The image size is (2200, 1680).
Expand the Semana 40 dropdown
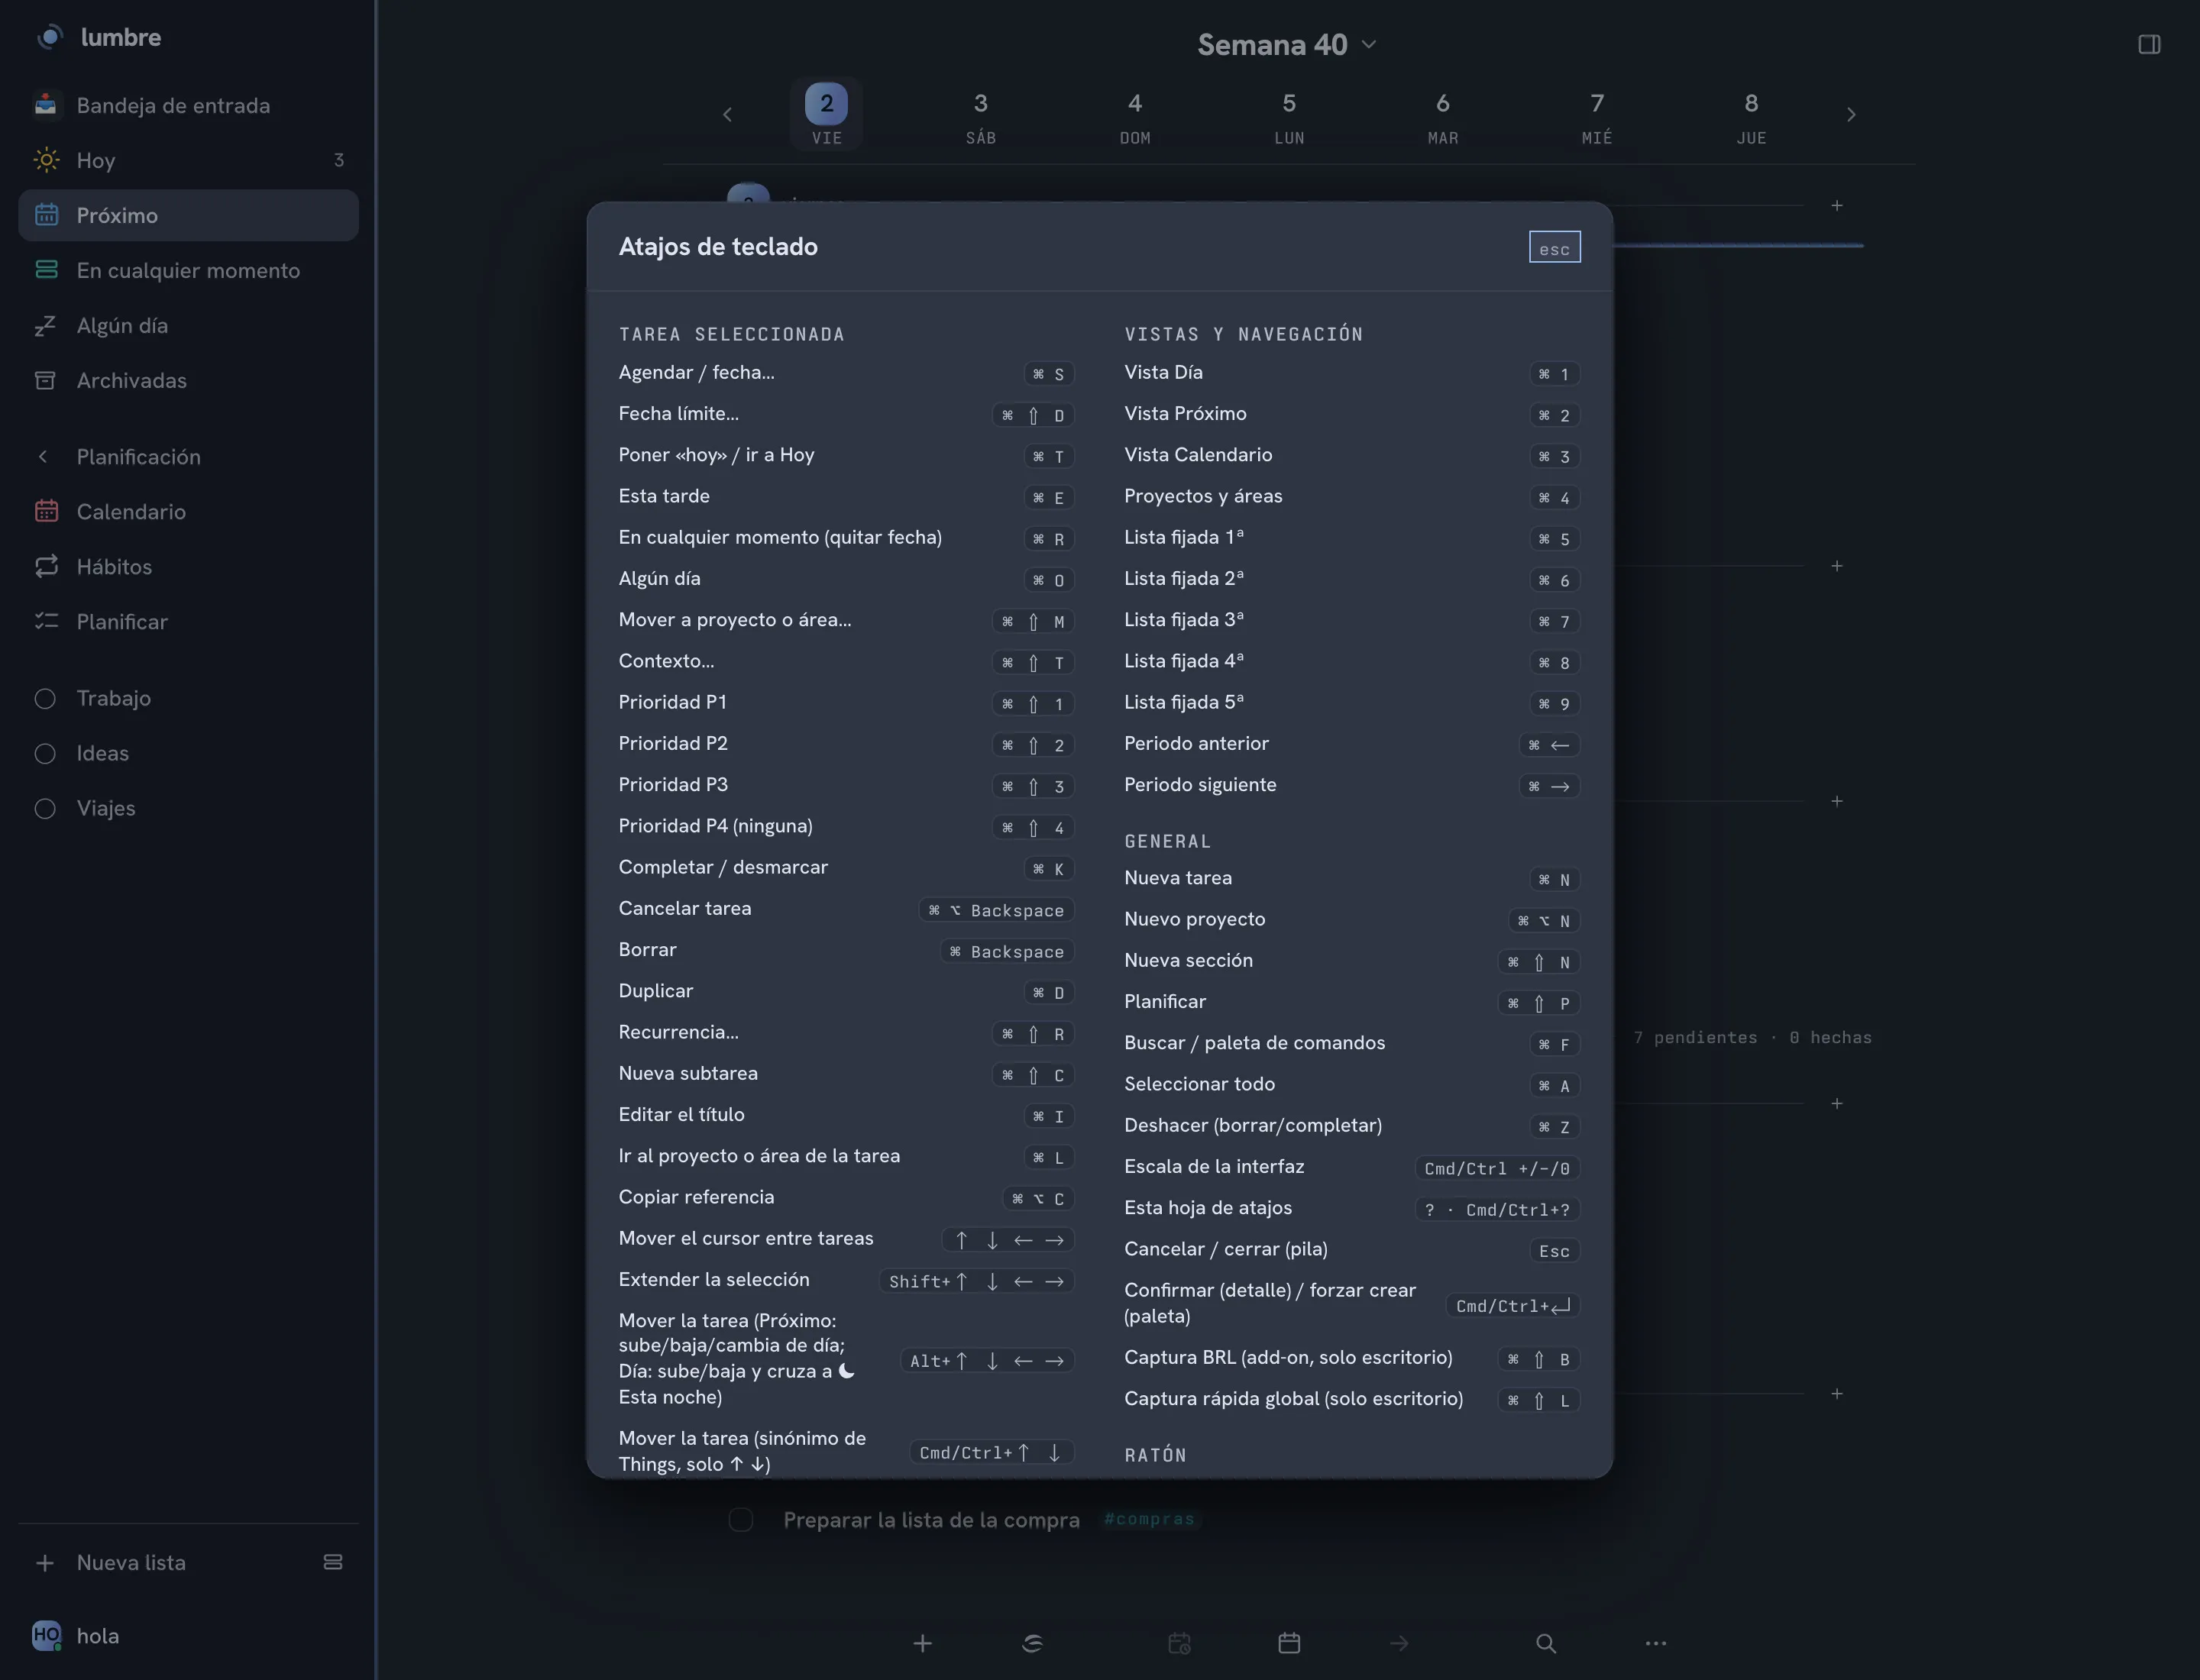pyautogui.click(x=1288, y=45)
